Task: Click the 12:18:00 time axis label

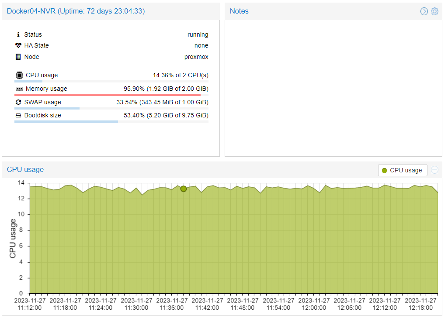Action: (x=420, y=304)
